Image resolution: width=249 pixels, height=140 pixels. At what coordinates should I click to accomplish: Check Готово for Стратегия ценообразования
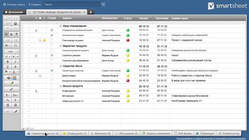52,61
